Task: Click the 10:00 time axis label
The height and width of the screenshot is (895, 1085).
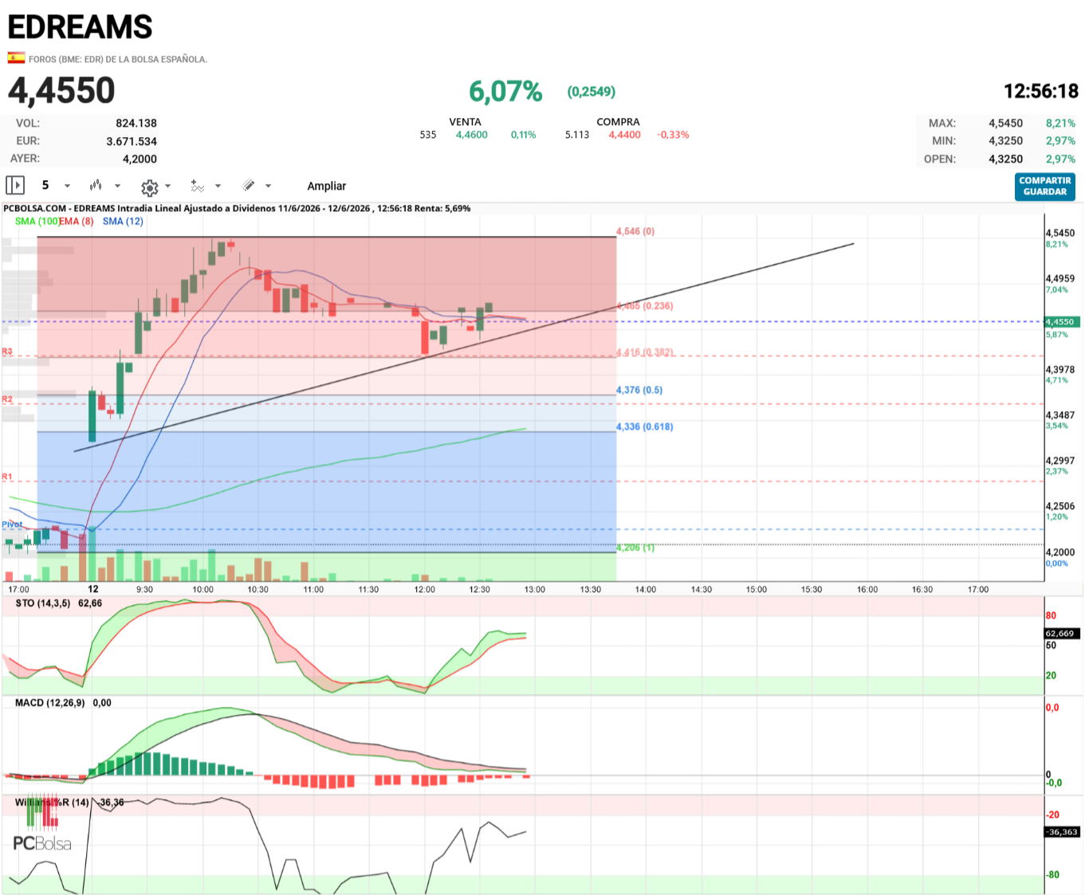Action: 203,590
